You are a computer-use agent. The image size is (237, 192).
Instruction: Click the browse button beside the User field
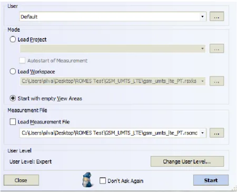tap(216, 16)
